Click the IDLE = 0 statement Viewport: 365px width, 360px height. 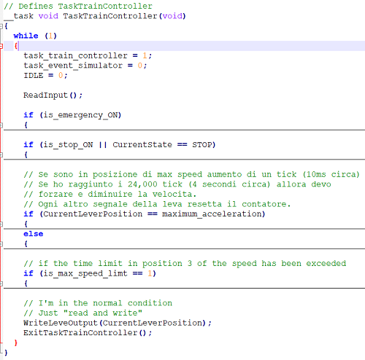tap(45, 75)
